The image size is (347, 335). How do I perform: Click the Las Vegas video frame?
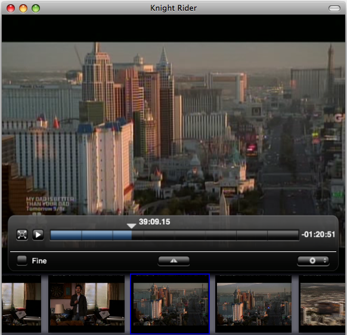[x=173, y=128]
